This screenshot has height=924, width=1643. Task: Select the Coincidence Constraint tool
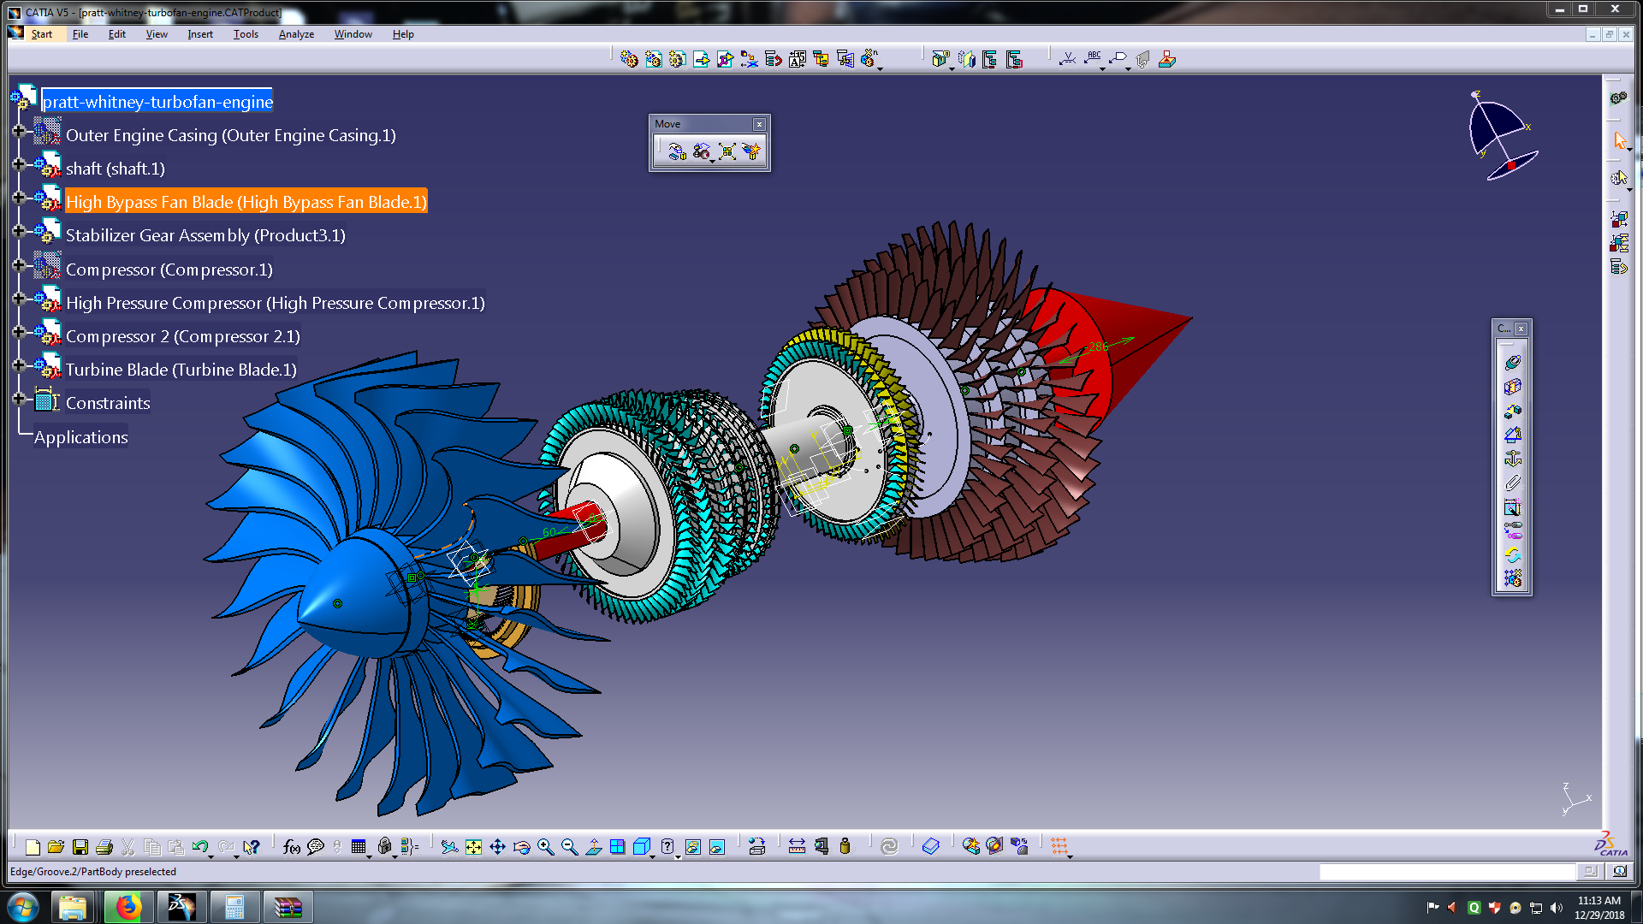1512,363
